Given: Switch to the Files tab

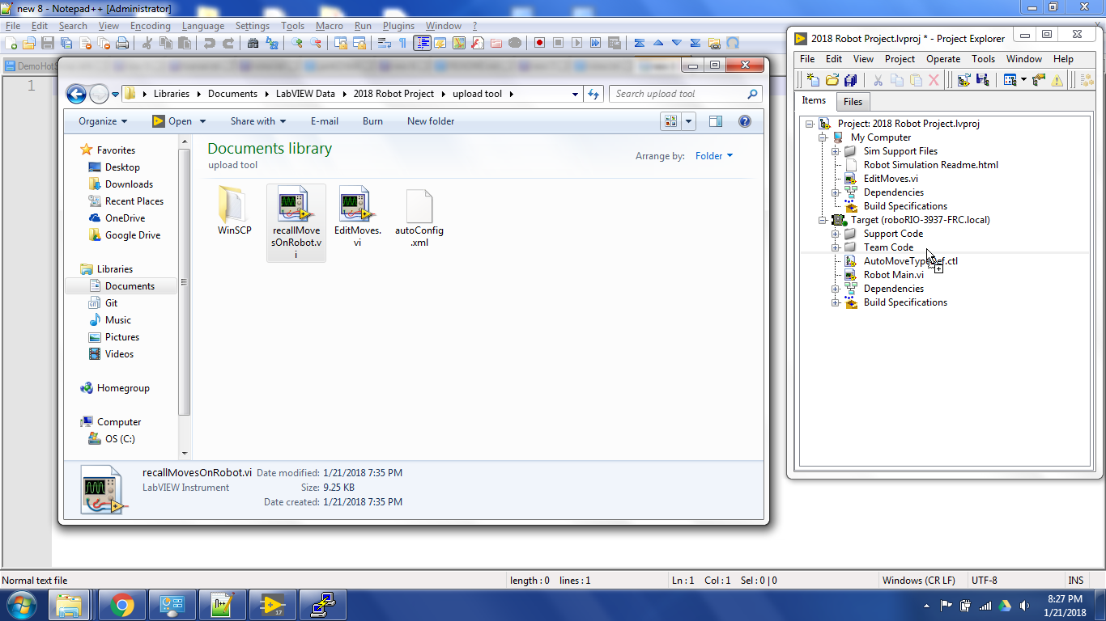Looking at the screenshot, I should [x=853, y=102].
